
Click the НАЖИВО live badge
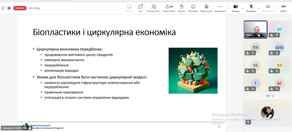pyautogui.click(x=20, y=8)
